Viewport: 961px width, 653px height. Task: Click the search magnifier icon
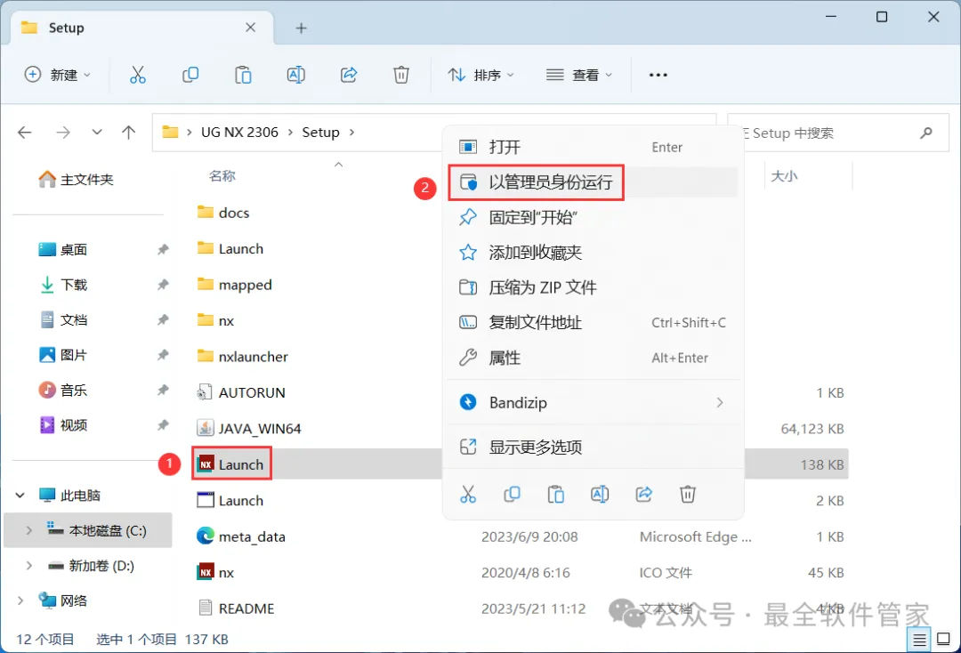pos(926,133)
